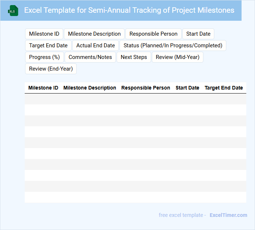Click the page title banner text
This screenshot has height=230, width=255.
point(129,10)
